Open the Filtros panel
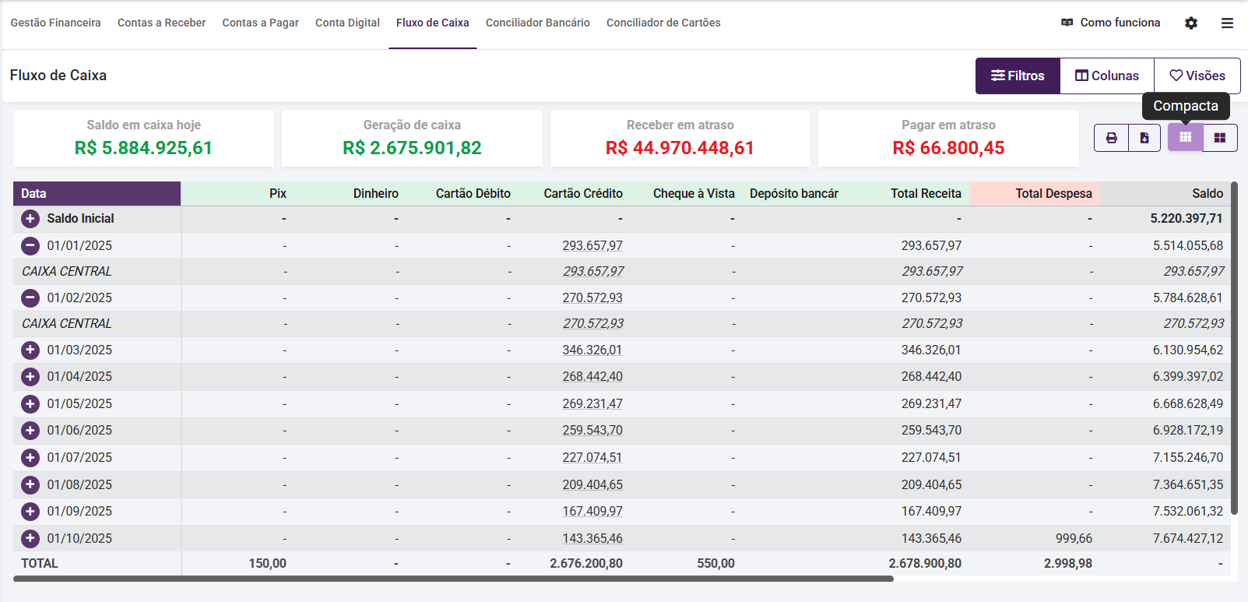Image resolution: width=1248 pixels, height=602 pixels. tap(1018, 76)
